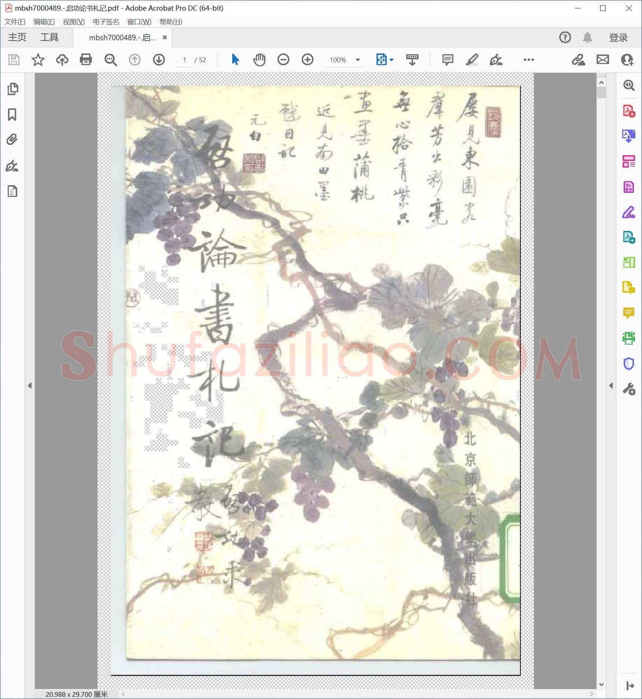Screen dimensions: 642x699
Task: Switch to the 工具 tab
Action: pyautogui.click(x=49, y=37)
